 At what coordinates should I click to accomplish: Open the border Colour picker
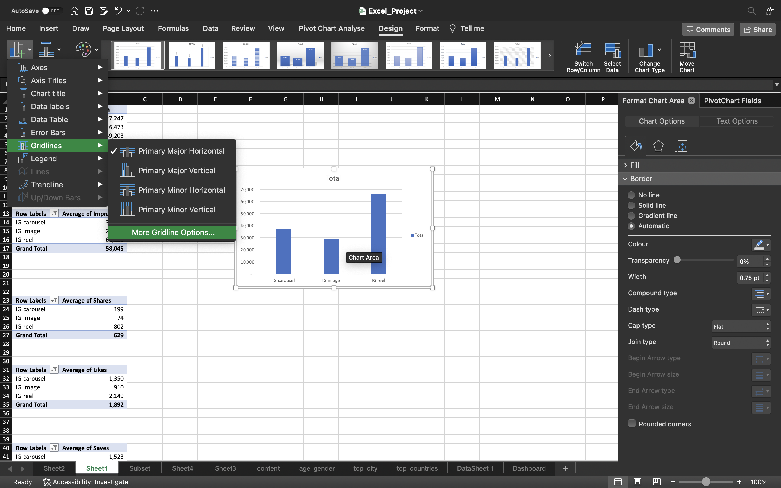[x=761, y=245]
